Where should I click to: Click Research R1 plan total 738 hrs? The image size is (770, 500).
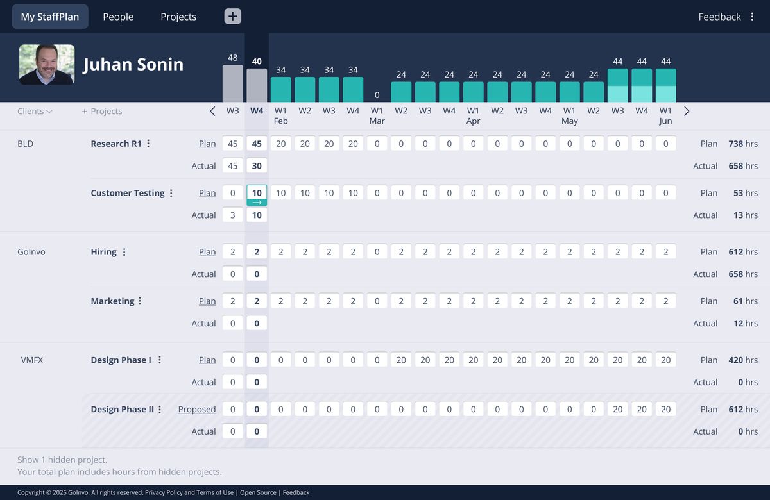point(743,144)
